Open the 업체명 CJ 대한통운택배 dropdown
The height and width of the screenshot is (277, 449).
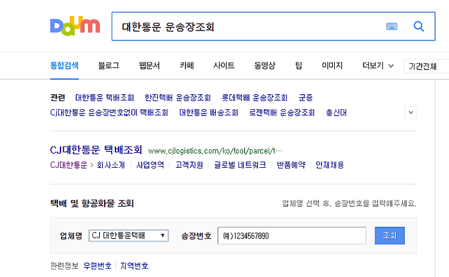pos(128,236)
